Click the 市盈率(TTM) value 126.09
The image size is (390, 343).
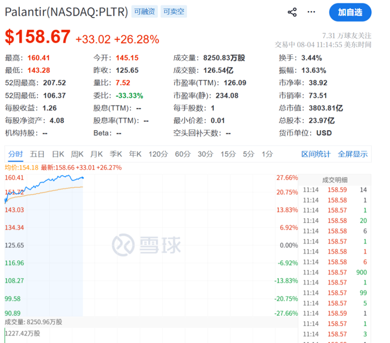pyautogui.click(x=235, y=83)
